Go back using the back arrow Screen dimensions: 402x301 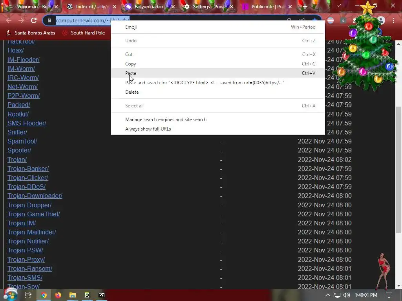pos(9,20)
